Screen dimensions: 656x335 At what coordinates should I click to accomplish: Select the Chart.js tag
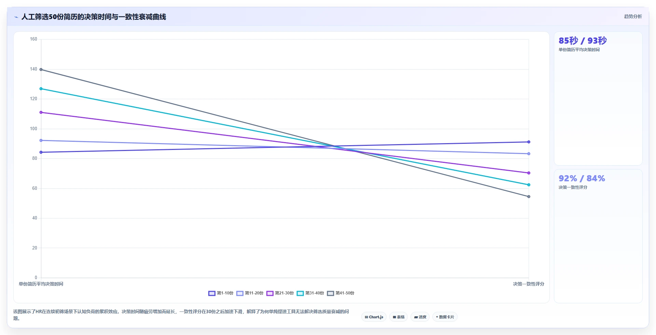(x=374, y=317)
